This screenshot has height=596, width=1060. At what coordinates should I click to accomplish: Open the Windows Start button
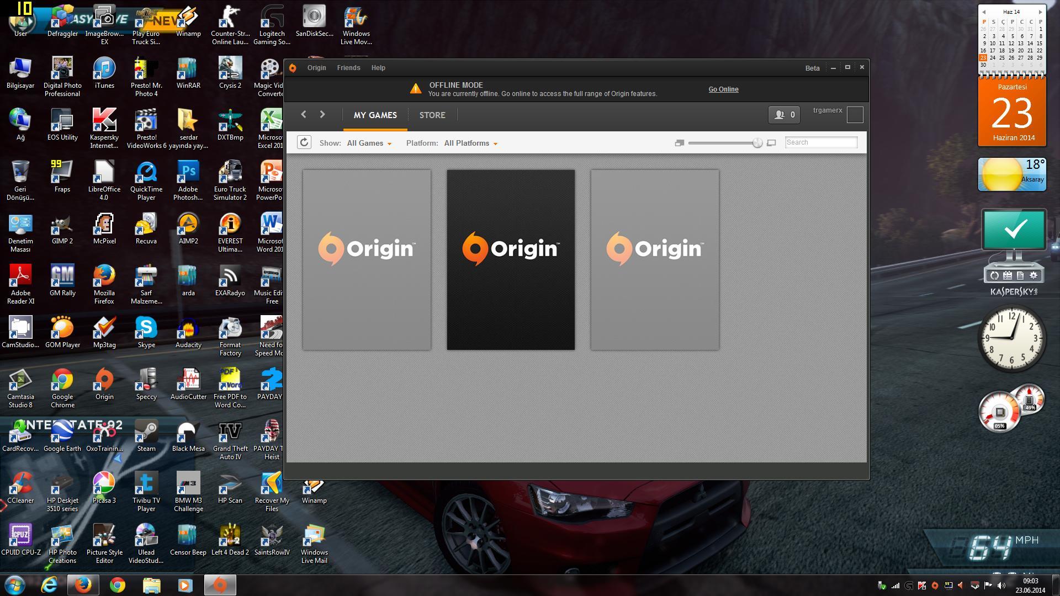(x=15, y=585)
